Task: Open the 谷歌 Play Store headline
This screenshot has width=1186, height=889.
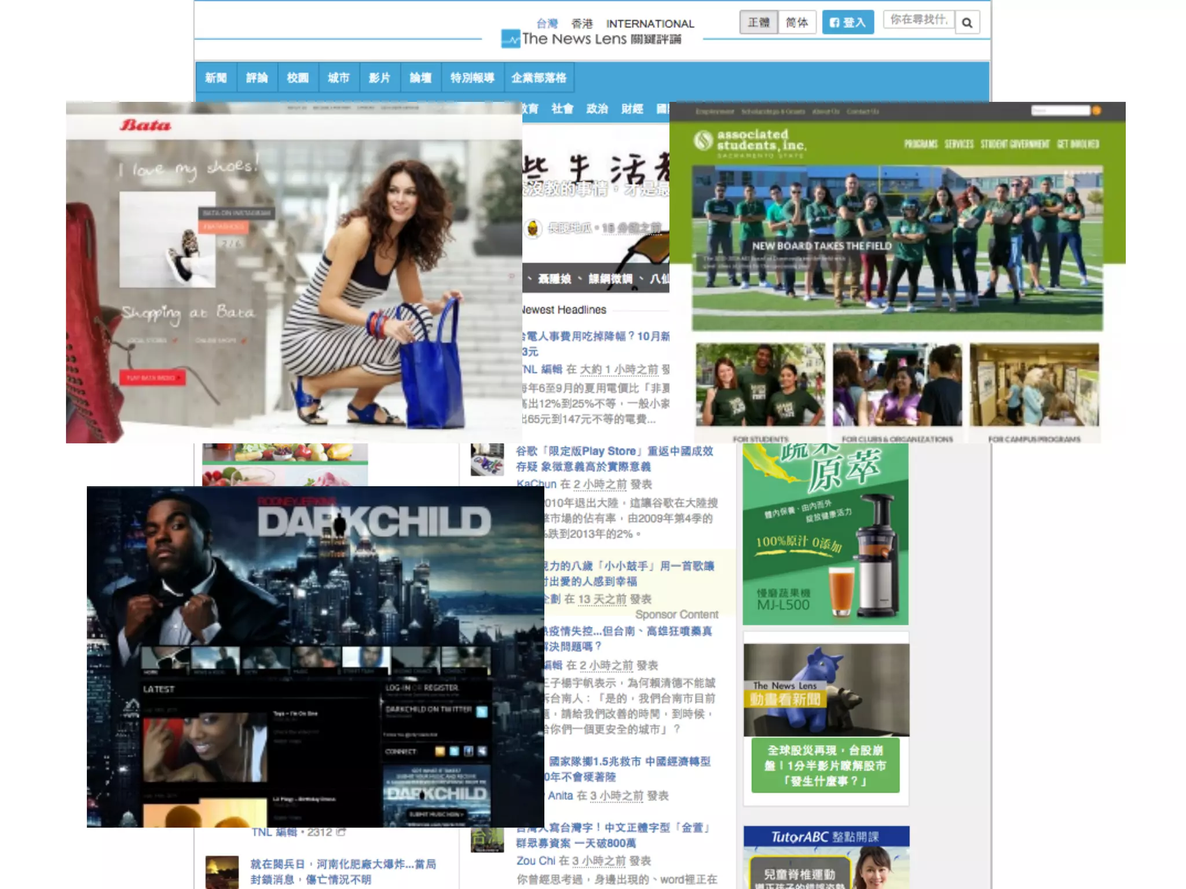Action: [614, 458]
